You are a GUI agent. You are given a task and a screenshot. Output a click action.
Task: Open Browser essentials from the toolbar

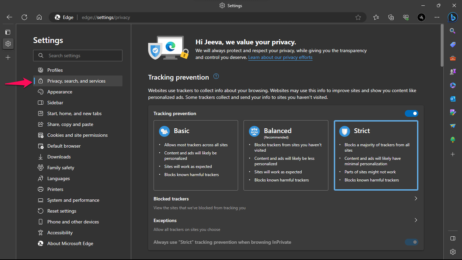(x=406, y=17)
